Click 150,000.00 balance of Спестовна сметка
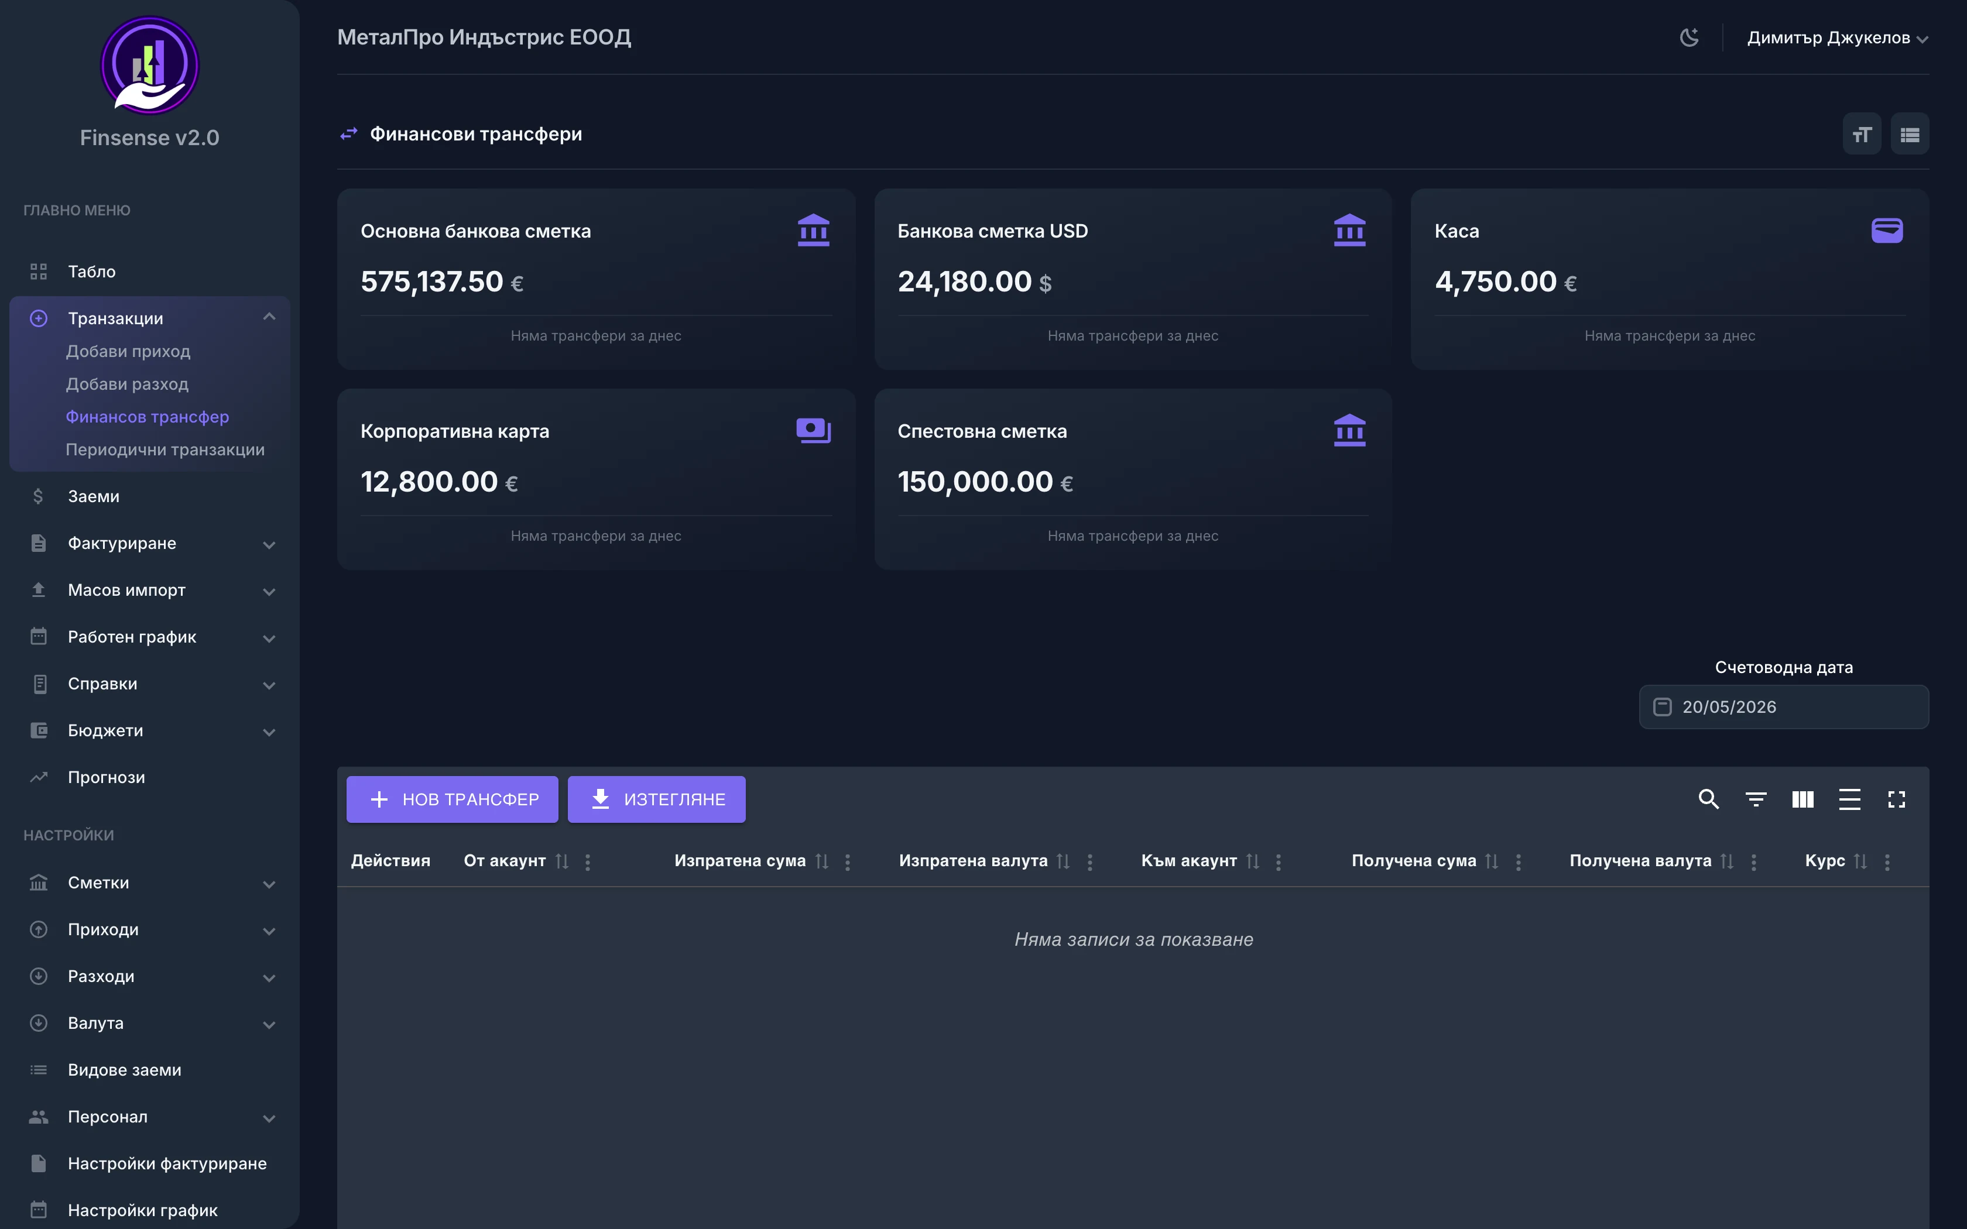This screenshot has width=1967, height=1229. pos(985,481)
